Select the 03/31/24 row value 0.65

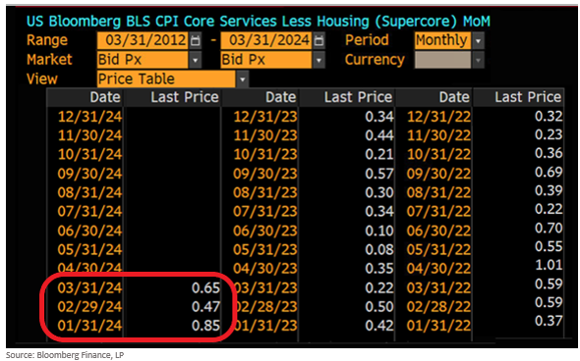tap(205, 287)
